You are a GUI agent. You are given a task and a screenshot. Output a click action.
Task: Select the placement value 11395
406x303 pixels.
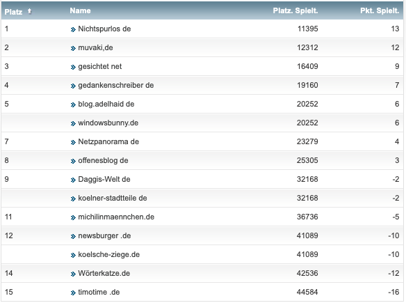[x=307, y=29]
